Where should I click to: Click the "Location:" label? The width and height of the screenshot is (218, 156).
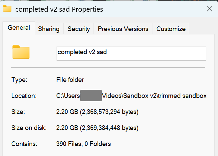[24, 96]
